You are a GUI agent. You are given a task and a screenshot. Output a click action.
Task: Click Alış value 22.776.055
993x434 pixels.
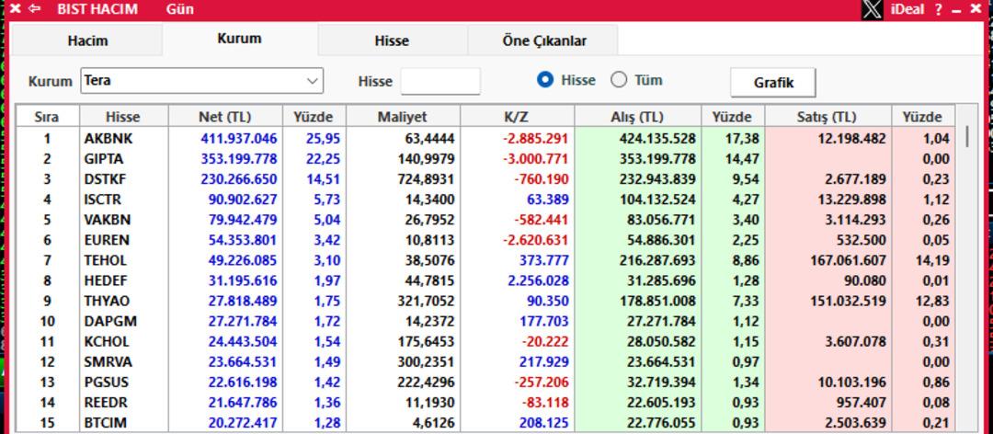click(x=661, y=423)
